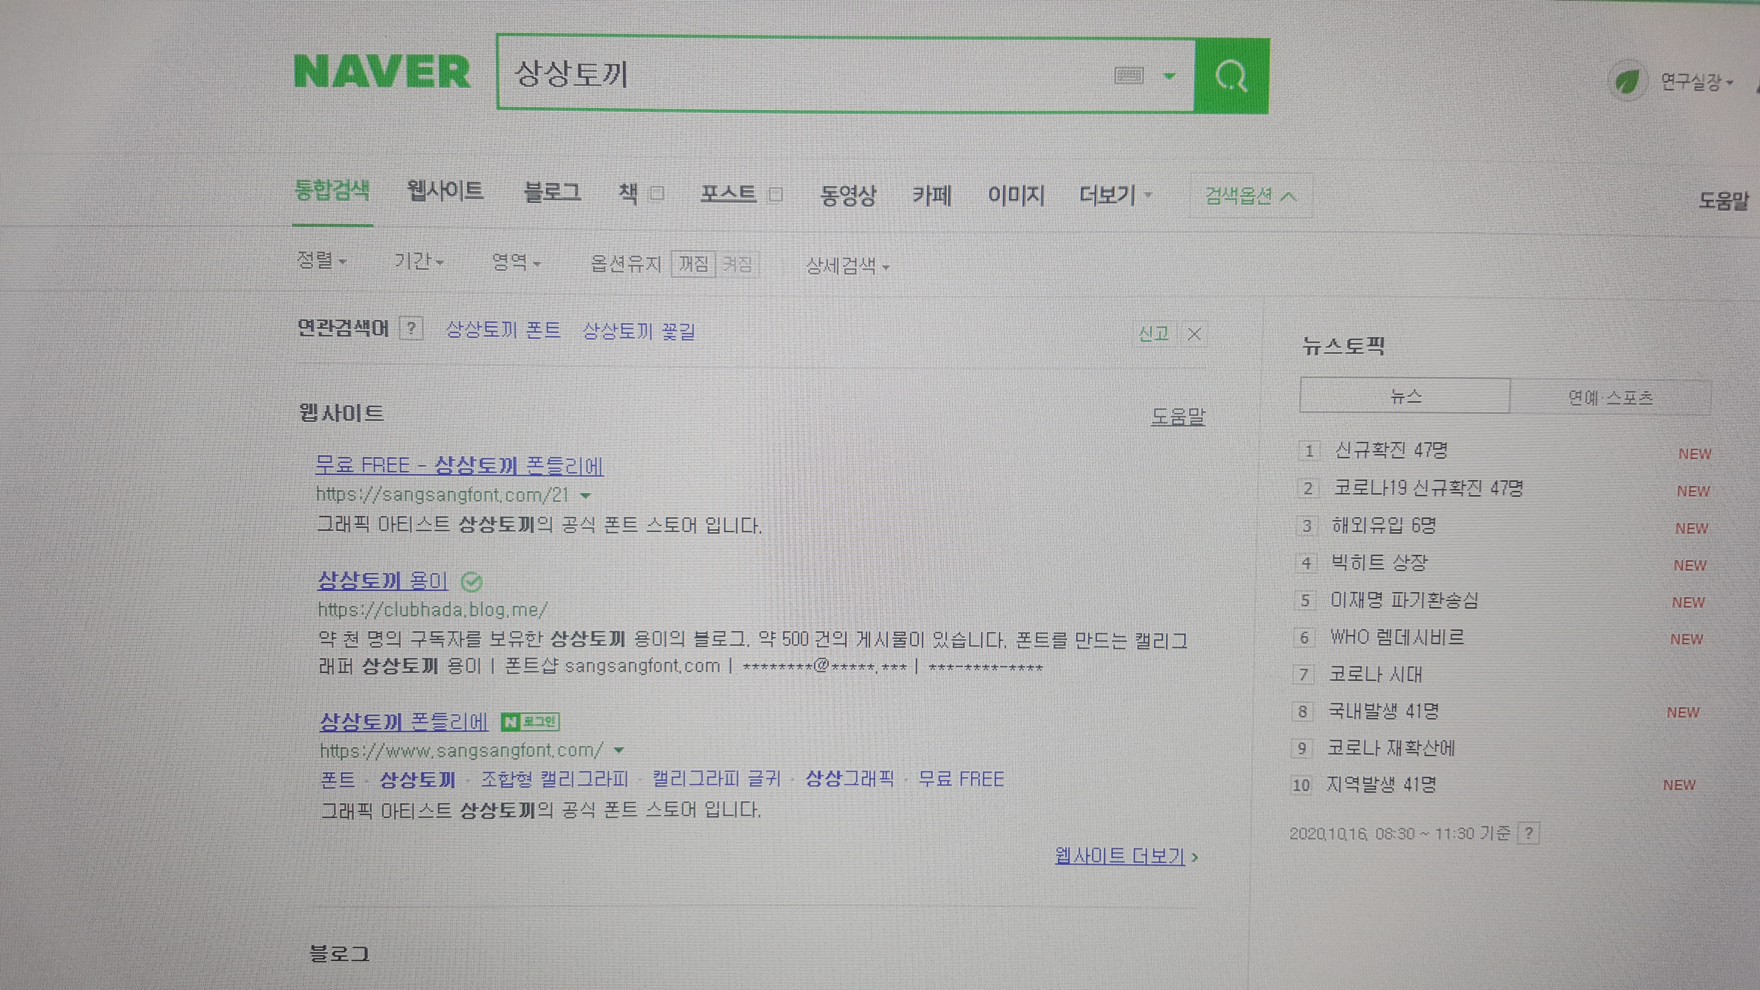Click related search 상상토끼 폰트
The height and width of the screenshot is (990, 1760).
[503, 330]
